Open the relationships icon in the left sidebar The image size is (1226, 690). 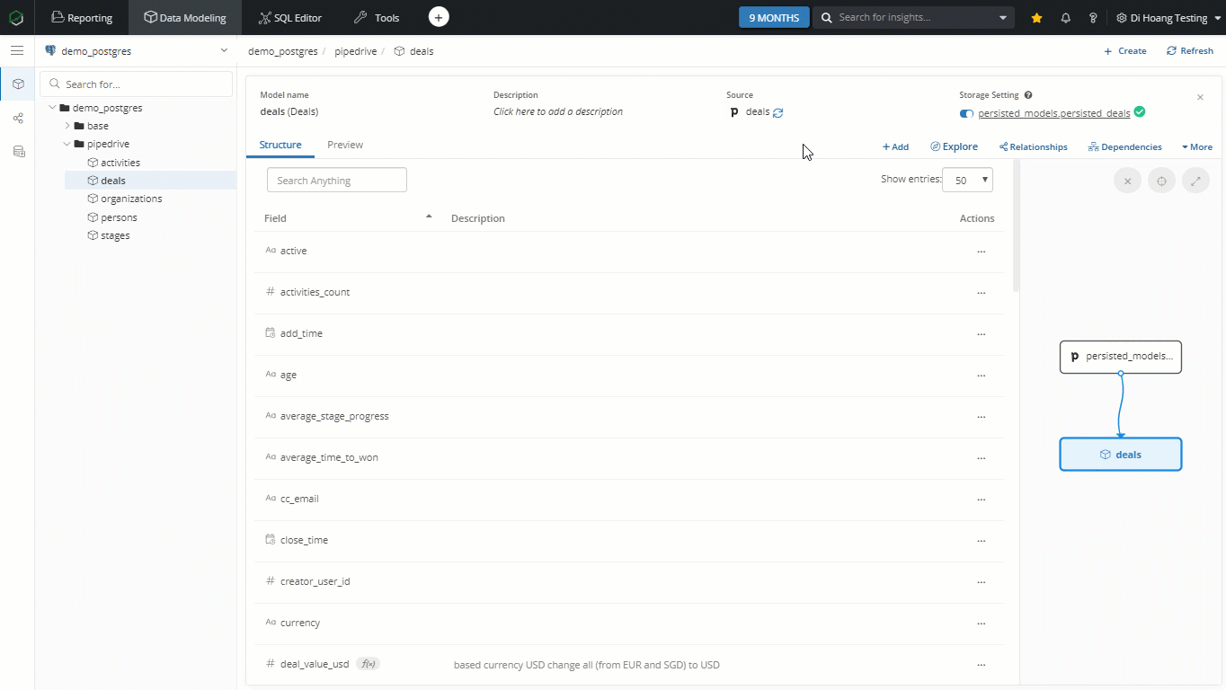point(18,118)
